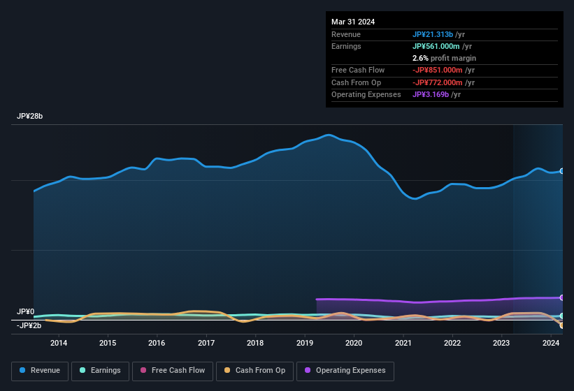Click the -JP¥2b y-axis label

29,325
